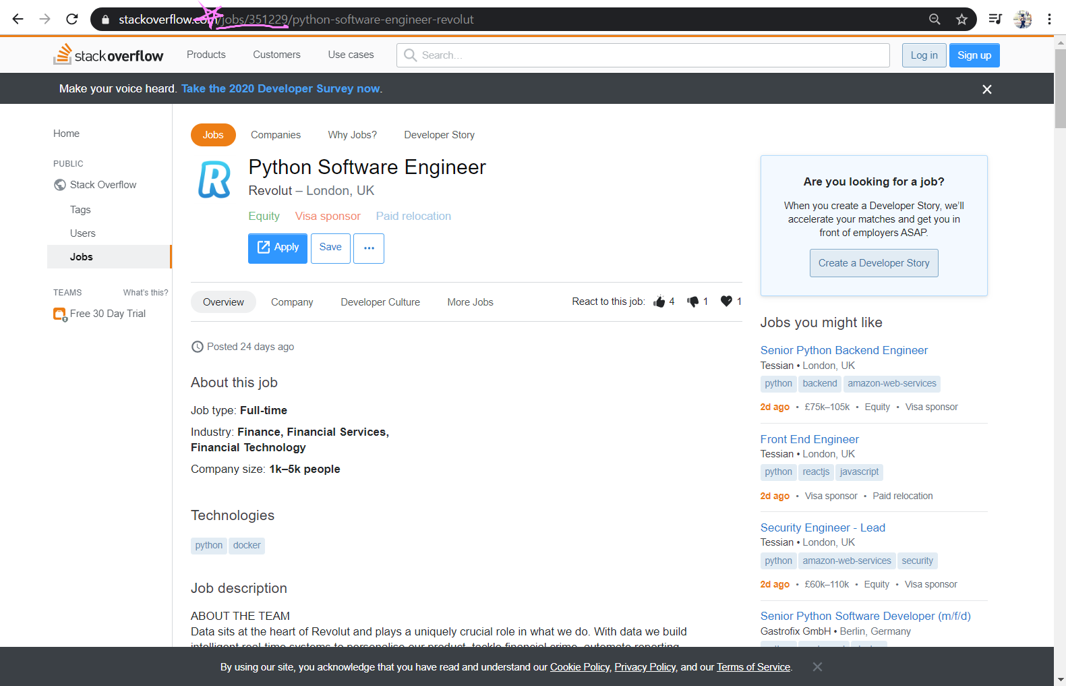Click the Teams briefcase icon
The image size is (1066, 686).
click(x=60, y=314)
